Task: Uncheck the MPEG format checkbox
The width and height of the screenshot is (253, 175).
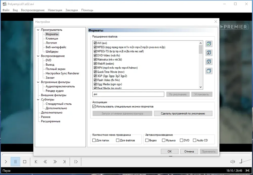Action: click(95, 47)
